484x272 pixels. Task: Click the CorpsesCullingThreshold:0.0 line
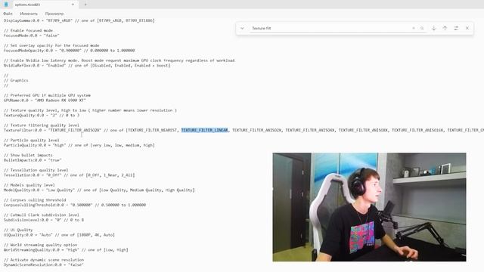(x=75, y=205)
